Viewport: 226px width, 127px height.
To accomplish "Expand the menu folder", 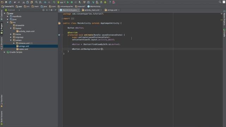I will tap(11, 34).
